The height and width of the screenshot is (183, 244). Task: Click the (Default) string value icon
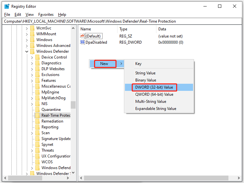(82, 36)
